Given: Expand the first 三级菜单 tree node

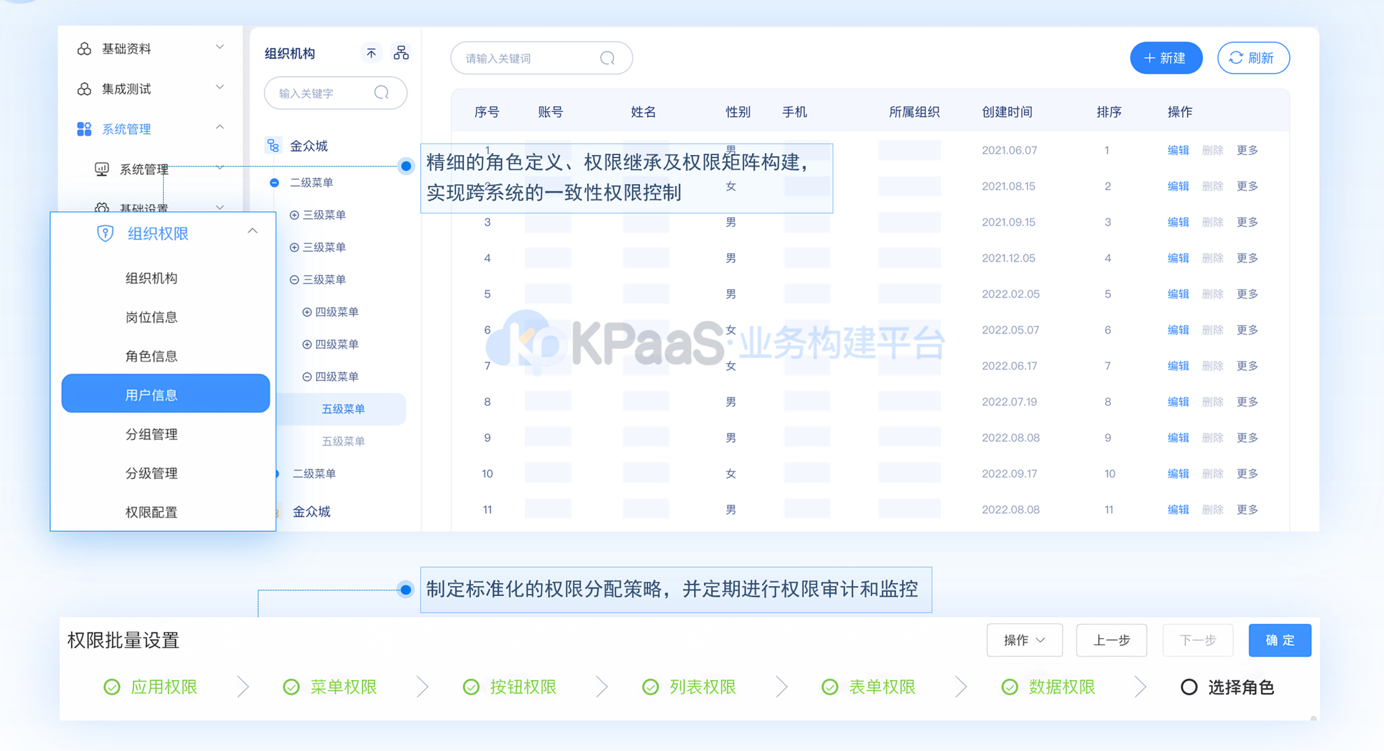Looking at the screenshot, I should click(294, 215).
